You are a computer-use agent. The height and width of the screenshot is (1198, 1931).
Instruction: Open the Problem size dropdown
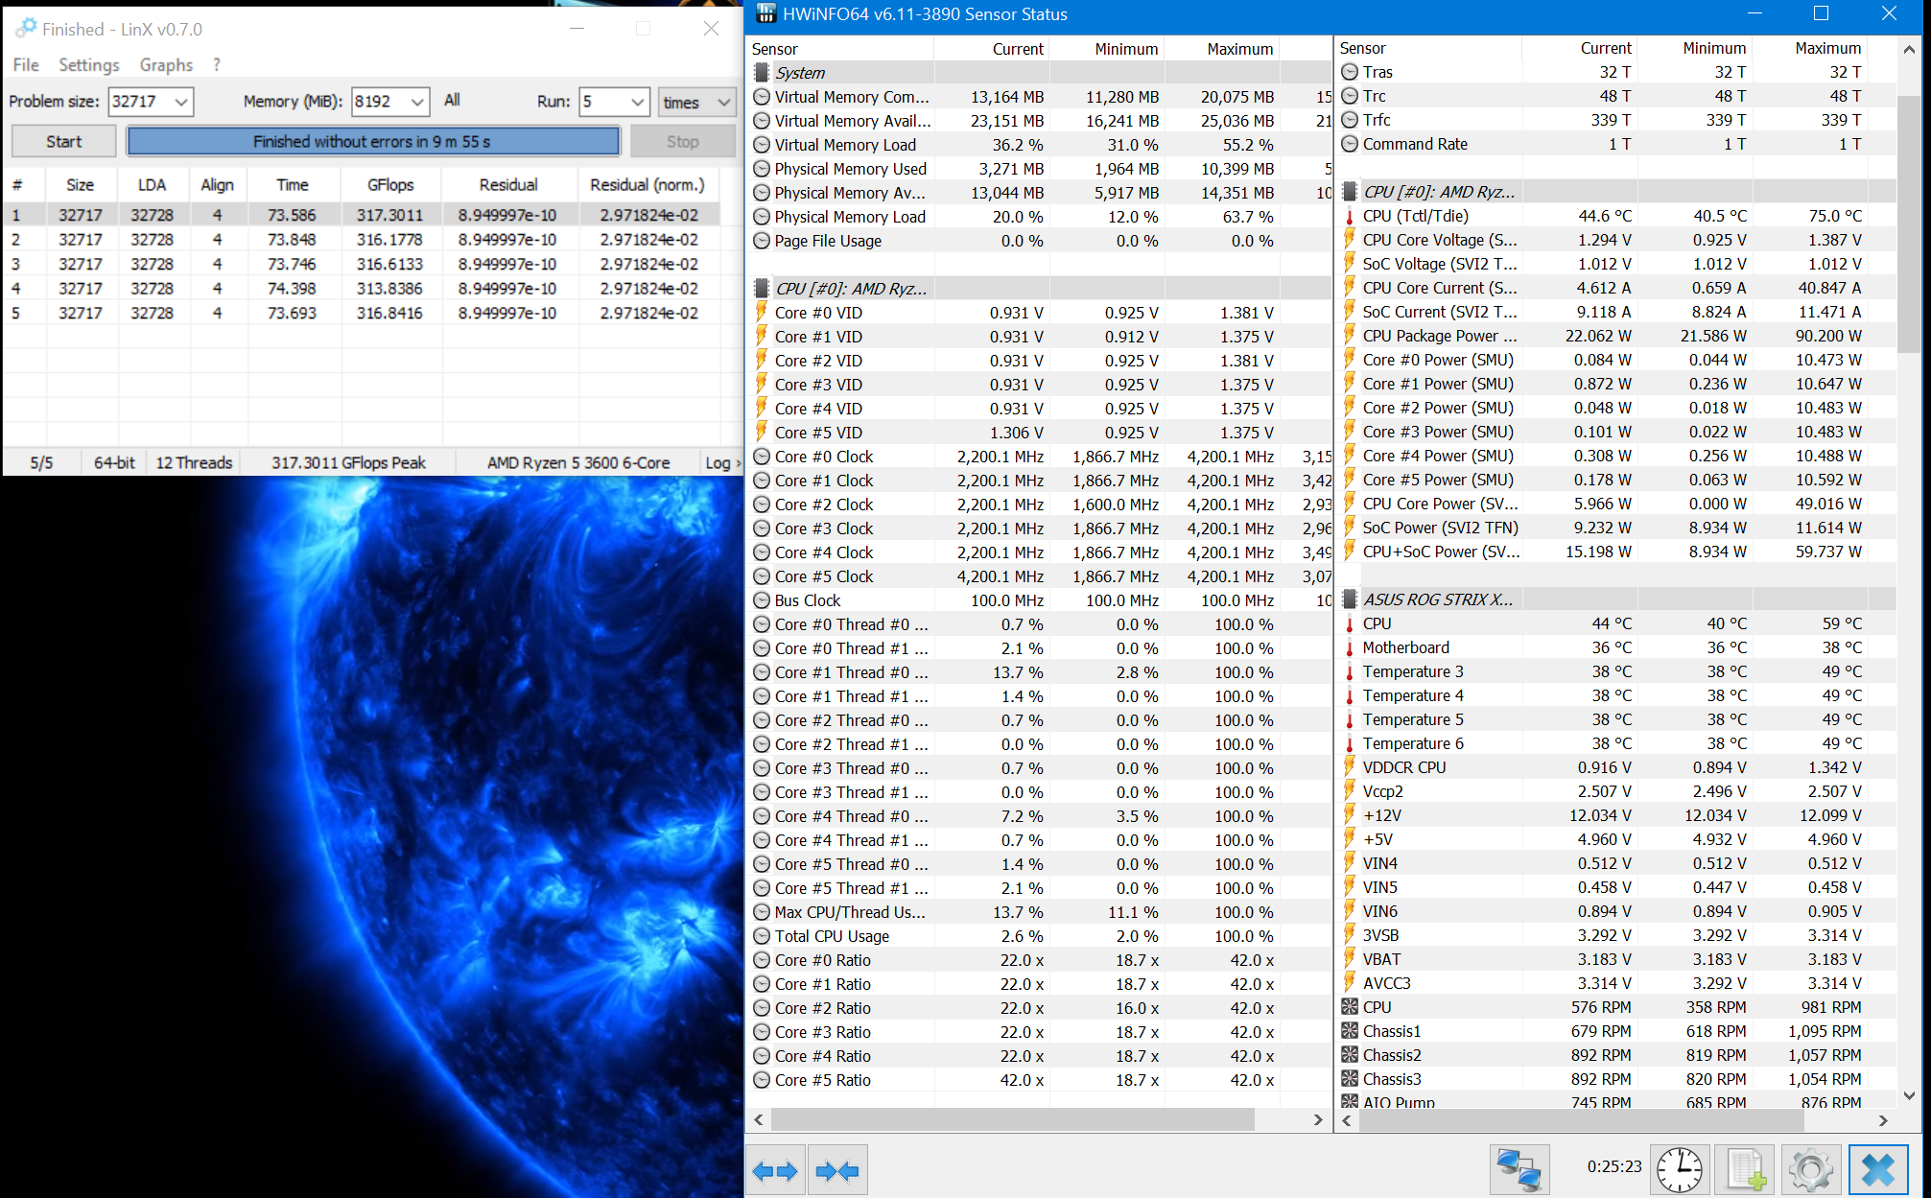click(180, 102)
